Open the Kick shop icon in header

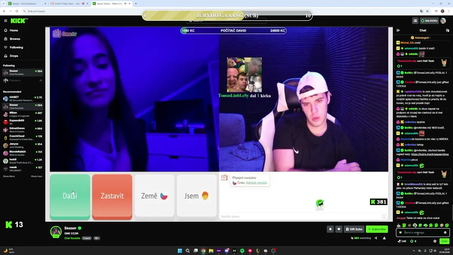click(x=415, y=21)
